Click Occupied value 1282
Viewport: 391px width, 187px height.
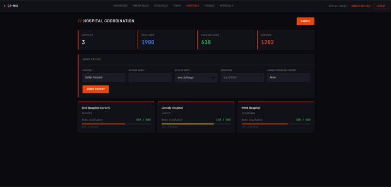(x=267, y=42)
